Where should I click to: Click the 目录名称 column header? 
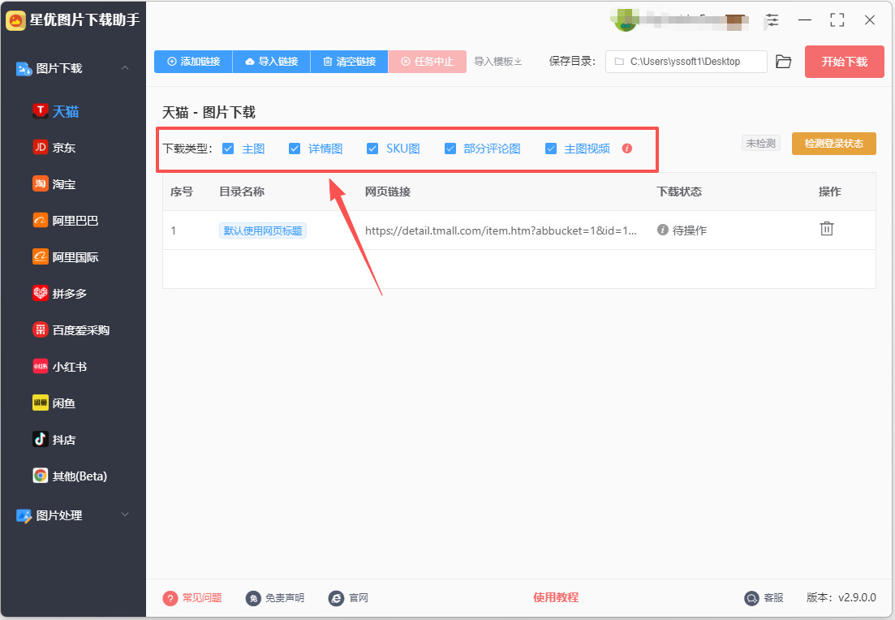242,192
